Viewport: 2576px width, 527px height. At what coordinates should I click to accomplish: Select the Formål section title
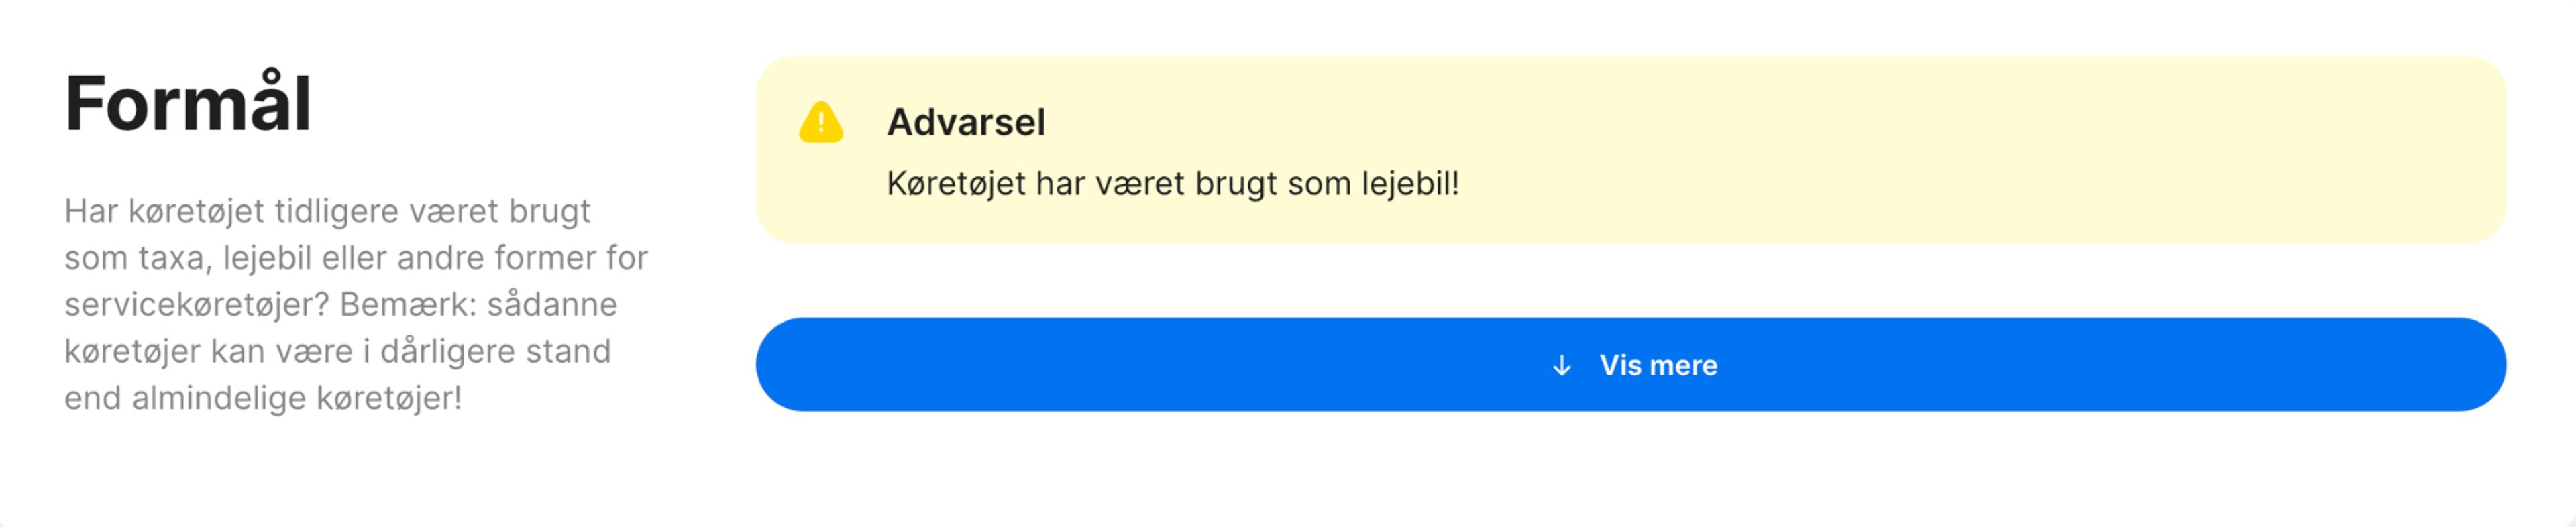[x=190, y=103]
